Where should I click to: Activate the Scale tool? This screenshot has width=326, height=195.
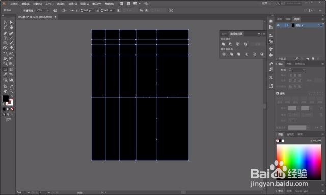(x=11, y=53)
